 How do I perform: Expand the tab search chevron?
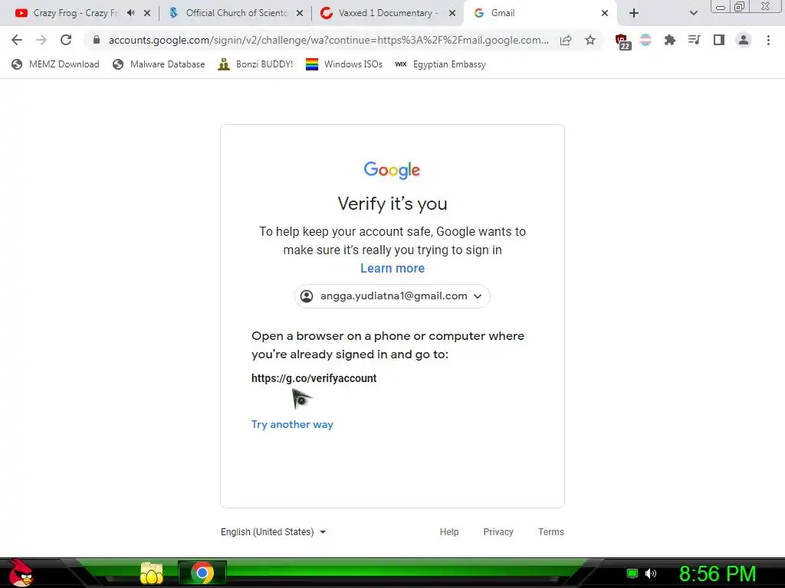click(693, 13)
